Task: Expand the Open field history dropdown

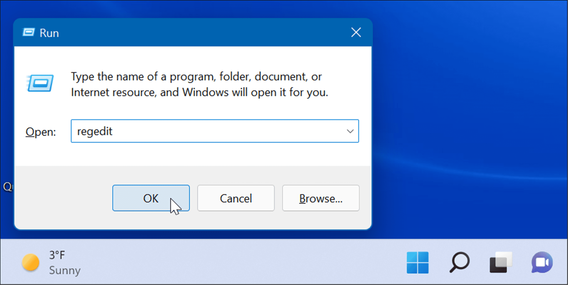Action: (x=350, y=131)
